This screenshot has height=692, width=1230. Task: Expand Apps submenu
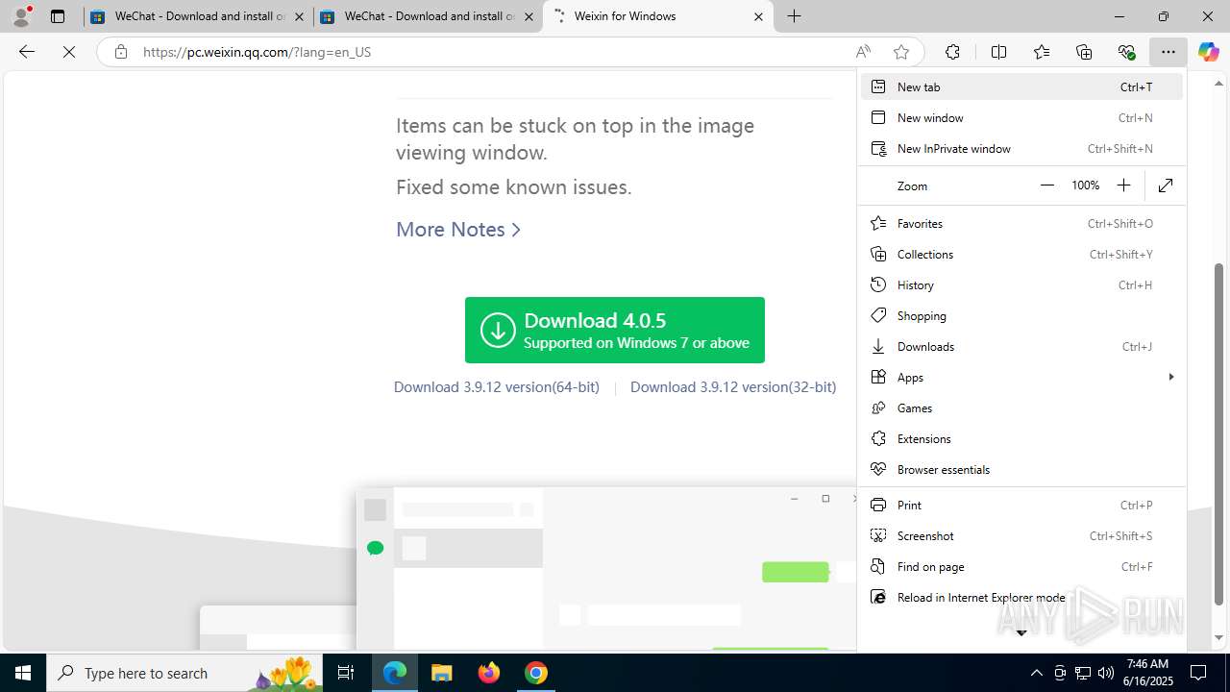(1021, 377)
